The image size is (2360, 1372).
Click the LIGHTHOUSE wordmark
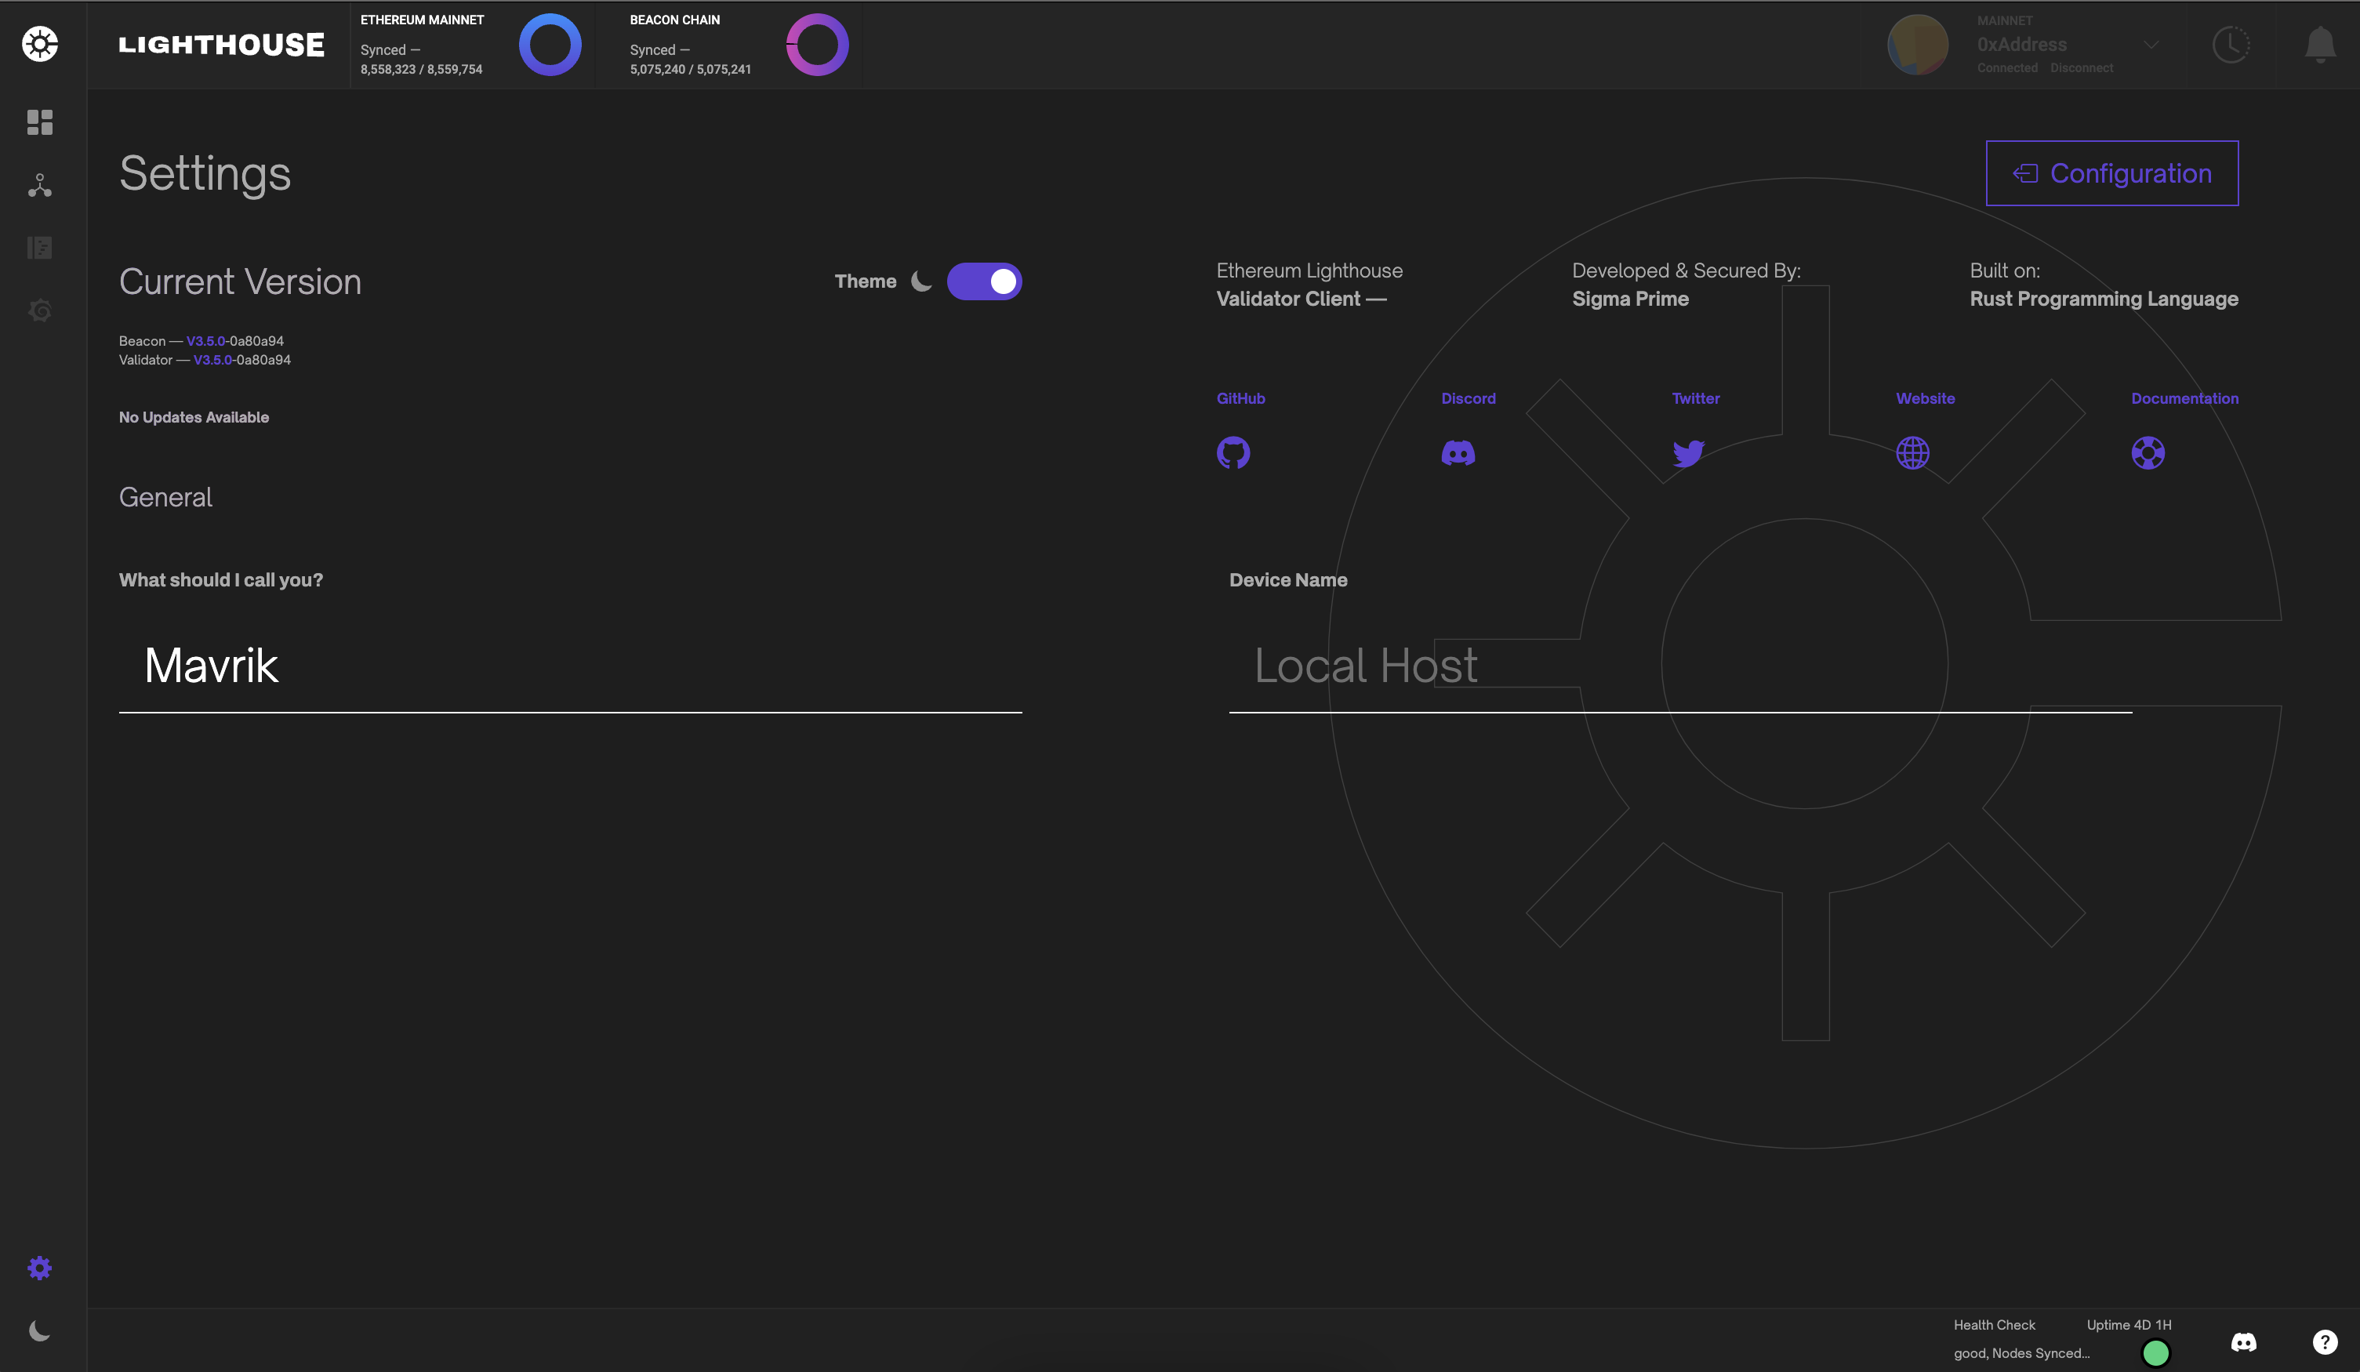(221, 44)
